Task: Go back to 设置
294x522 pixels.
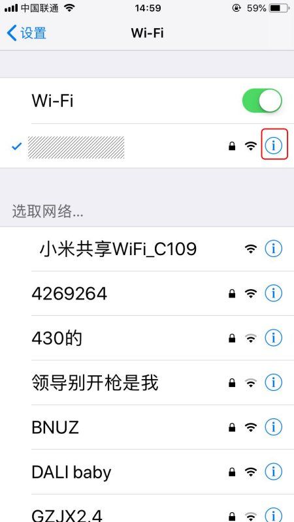Action: [x=26, y=33]
